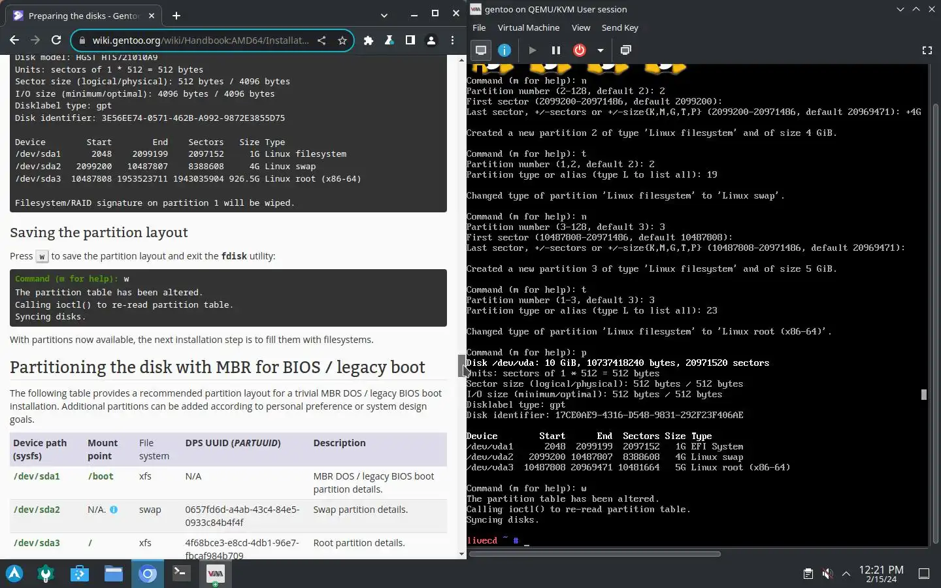Manage VM snapshots icon
This screenshot has height=588, width=941.
pyautogui.click(x=625, y=50)
